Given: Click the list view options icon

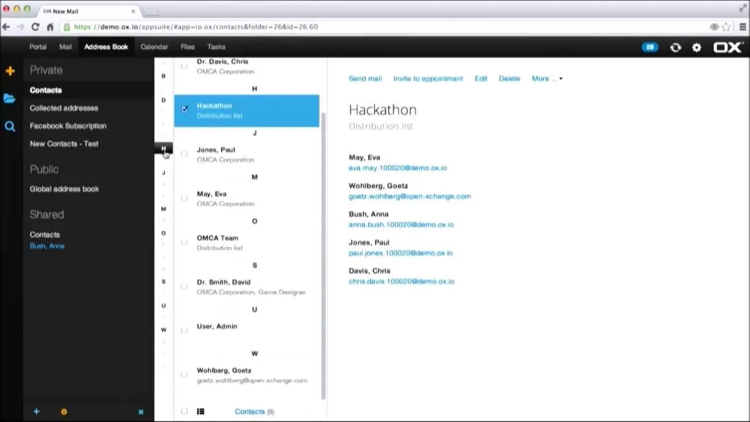Looking at the screenshot, I should click(200, 411).
